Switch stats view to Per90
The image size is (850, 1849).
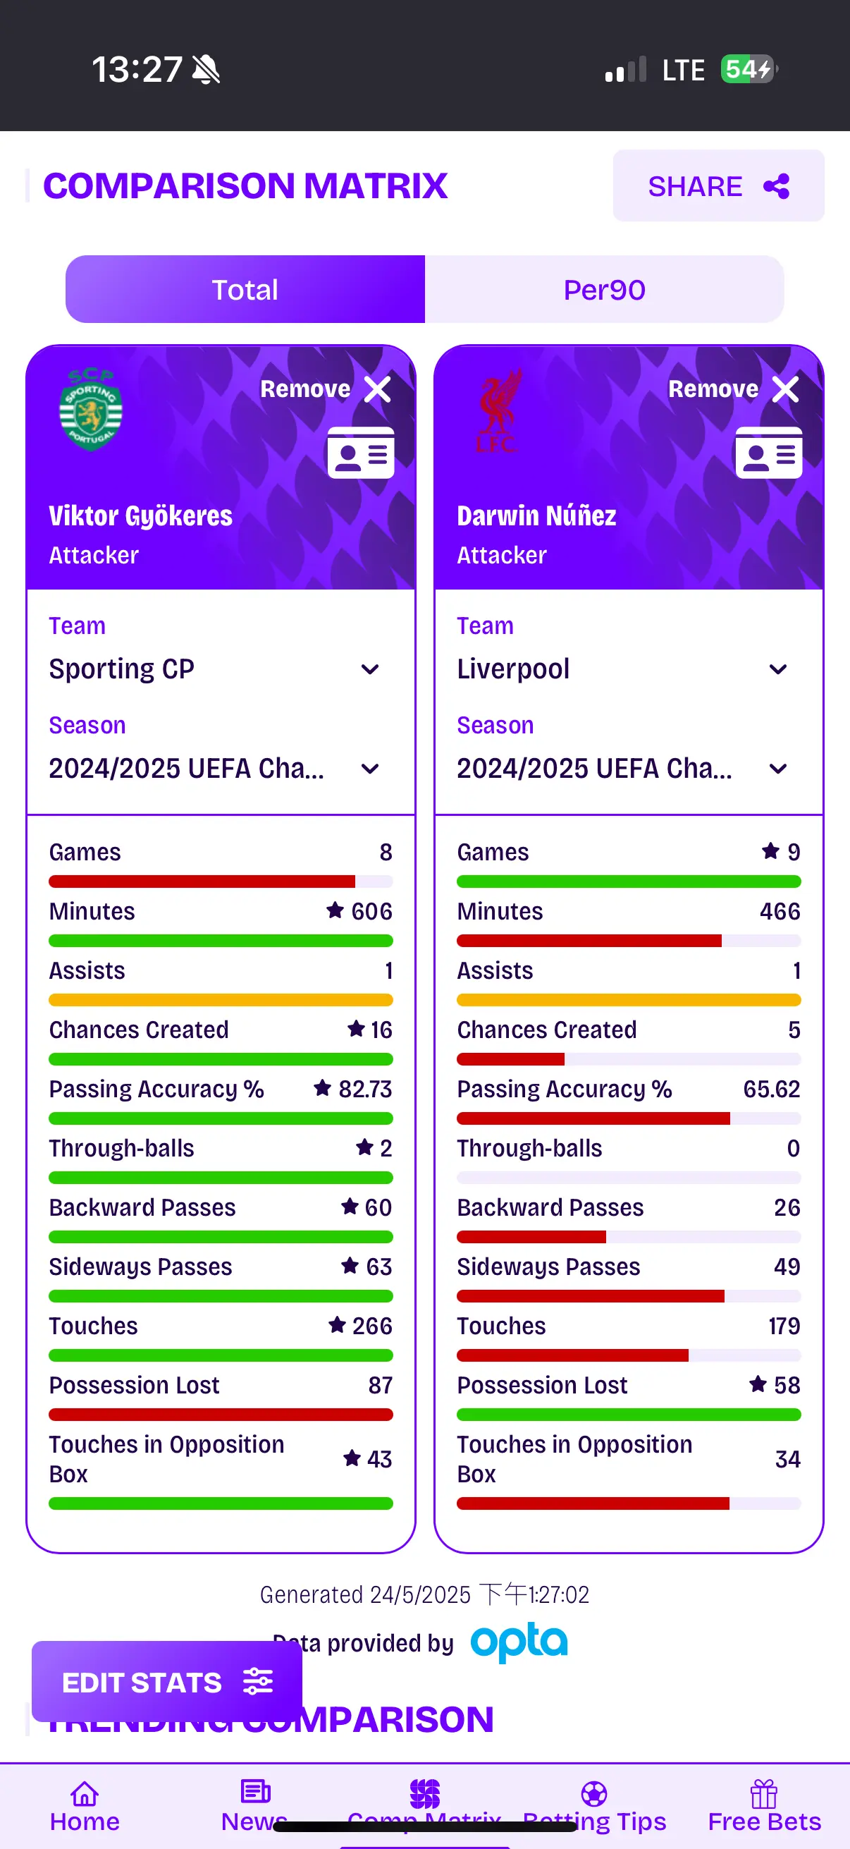pyautogui.click(x=604, y=289)
